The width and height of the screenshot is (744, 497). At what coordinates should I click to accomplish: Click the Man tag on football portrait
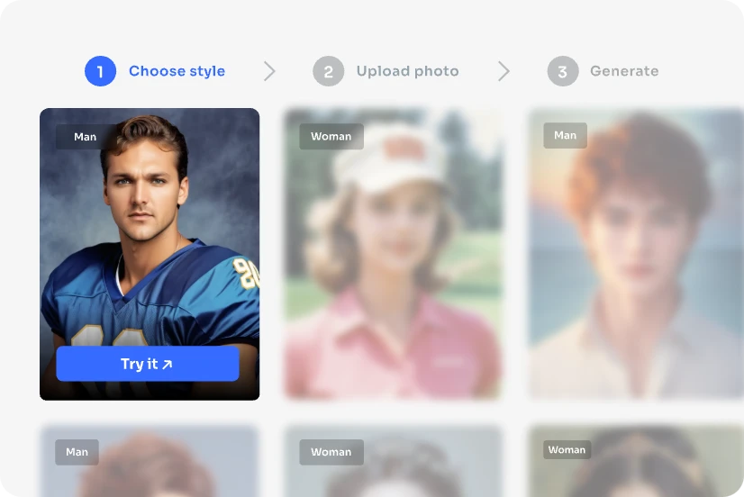[85, 137]
